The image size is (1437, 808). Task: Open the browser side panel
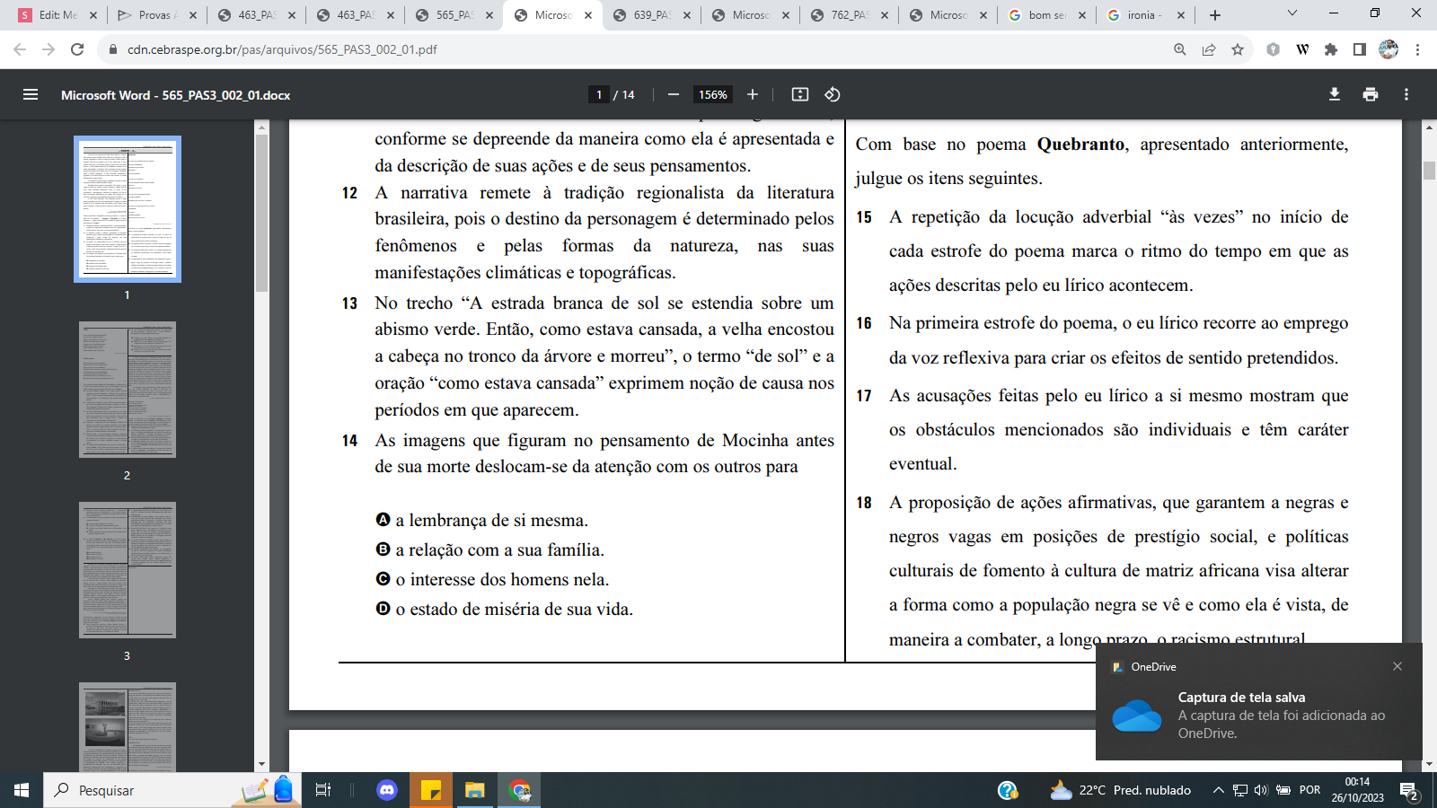(1360, 49)
